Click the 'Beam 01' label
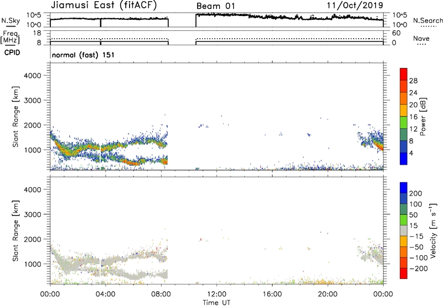The height and width of the screenshot is (306, 443). 215,6
